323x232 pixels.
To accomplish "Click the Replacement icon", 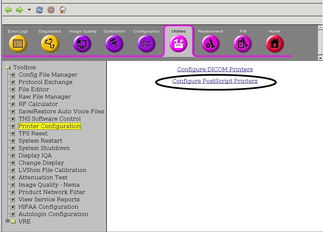I will 210,43.
